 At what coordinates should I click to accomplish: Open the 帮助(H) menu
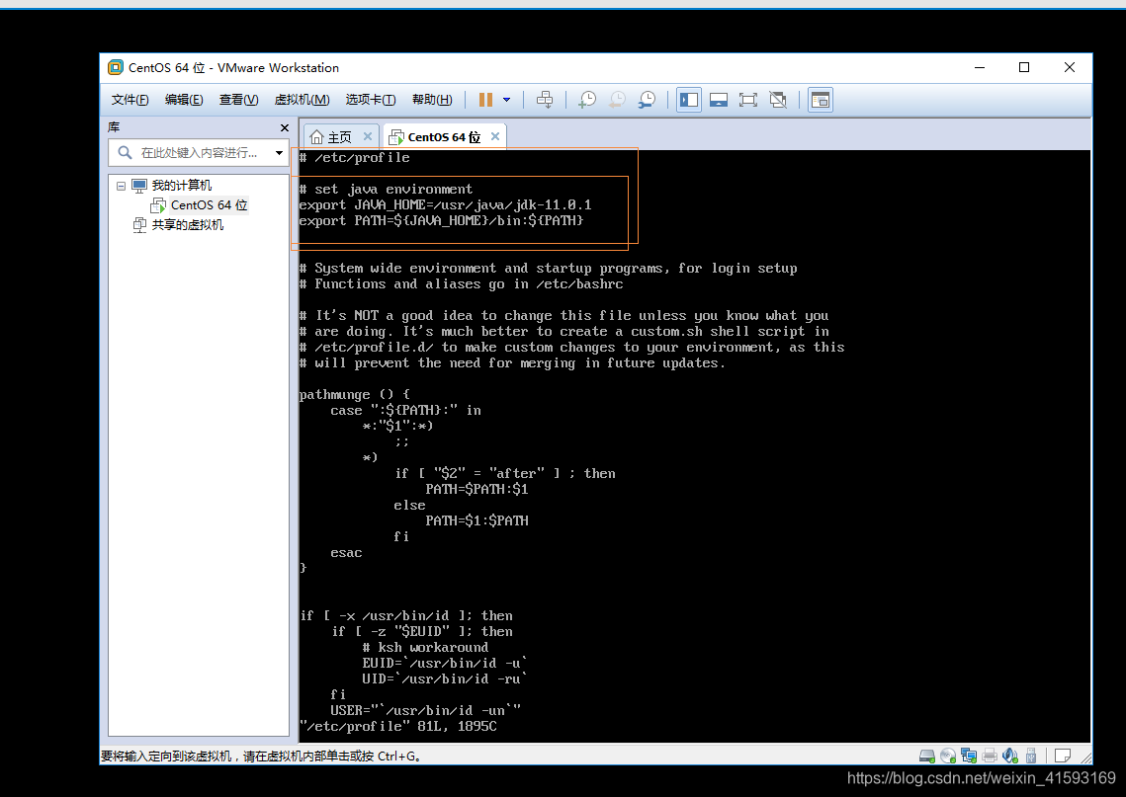pyautogui.click(x=432, y=100)
